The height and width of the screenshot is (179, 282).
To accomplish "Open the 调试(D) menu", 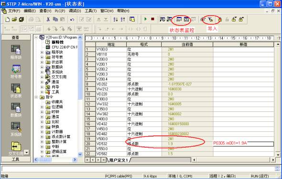I will [75, 11].
